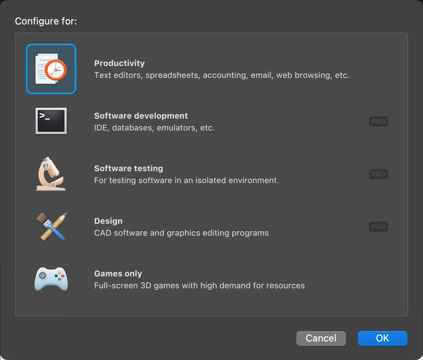Choose the Games only profile title
Viewport: 423px width, 360px height.
(x=118, y=274)
